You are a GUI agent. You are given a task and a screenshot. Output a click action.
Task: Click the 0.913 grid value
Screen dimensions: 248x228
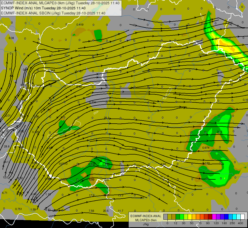pyautogui.click(x=37, y=86)
